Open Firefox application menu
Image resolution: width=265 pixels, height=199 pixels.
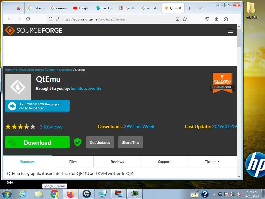coord(235,19)
